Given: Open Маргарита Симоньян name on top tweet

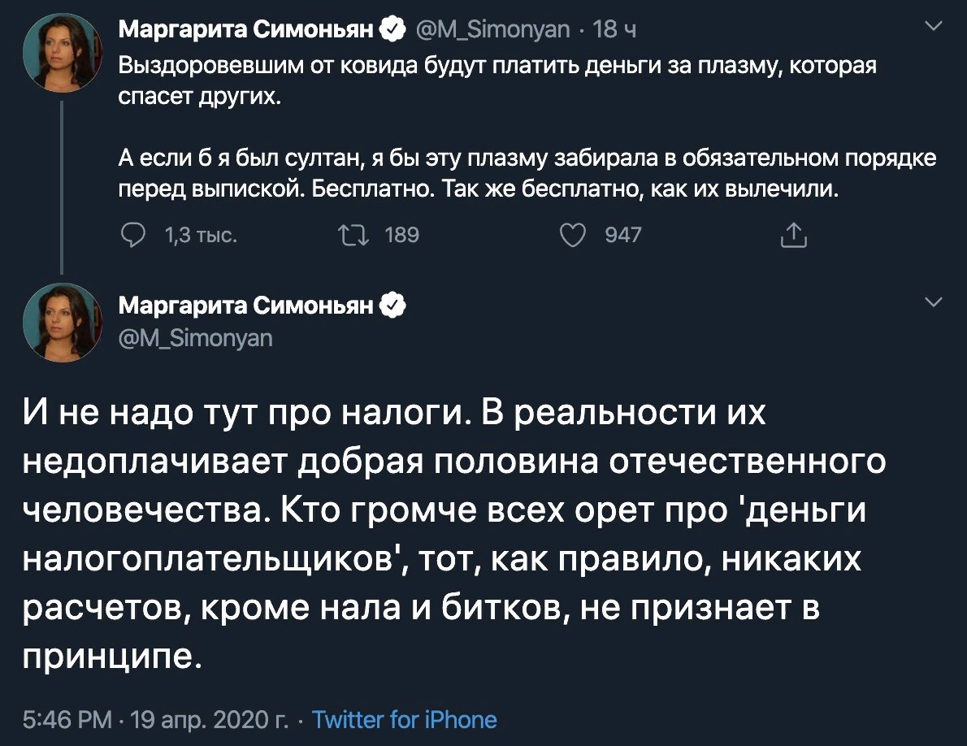Looking at the screenshot, I should pyautogui.click(x=246, y=29).
